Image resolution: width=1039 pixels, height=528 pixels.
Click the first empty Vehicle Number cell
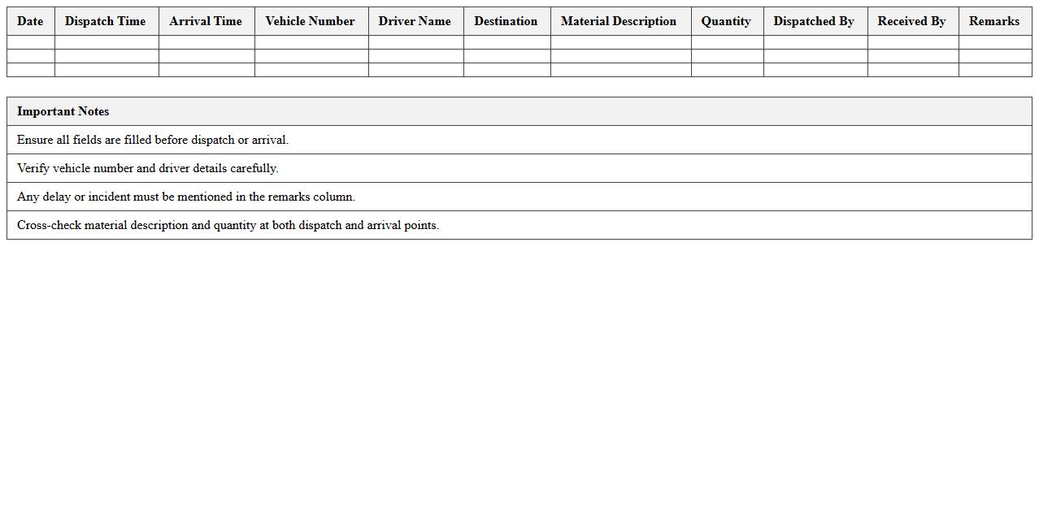311,42
